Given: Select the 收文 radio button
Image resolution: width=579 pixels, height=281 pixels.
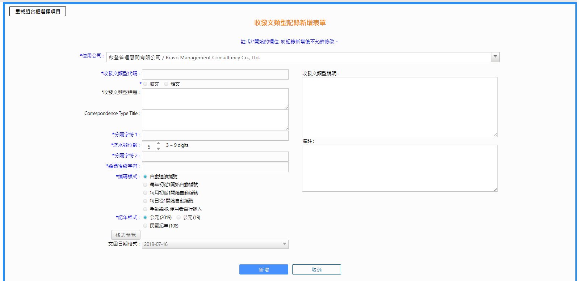Looking at the screenshot, I should click(x=145, y=84).
